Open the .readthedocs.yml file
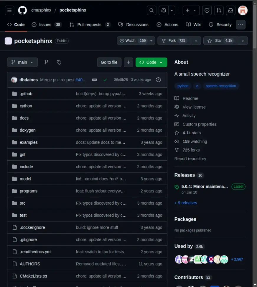This screenshot has height=287, width=257. click(36, 252)
